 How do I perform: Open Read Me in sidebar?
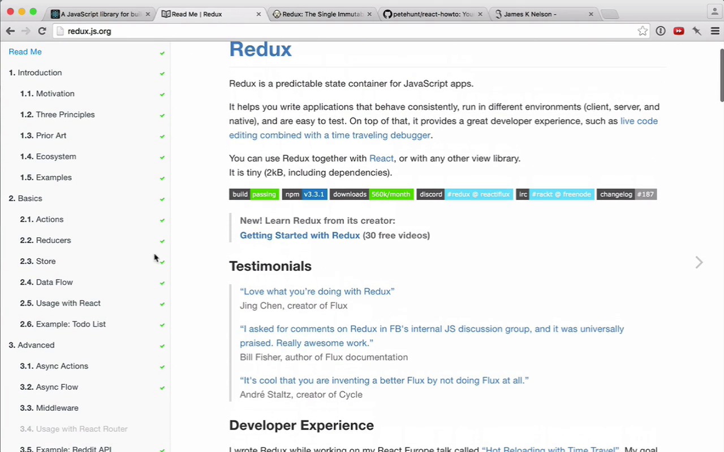[x=25, y=51]
